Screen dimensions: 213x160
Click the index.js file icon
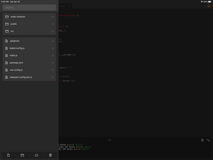click(x=7, y=55)
